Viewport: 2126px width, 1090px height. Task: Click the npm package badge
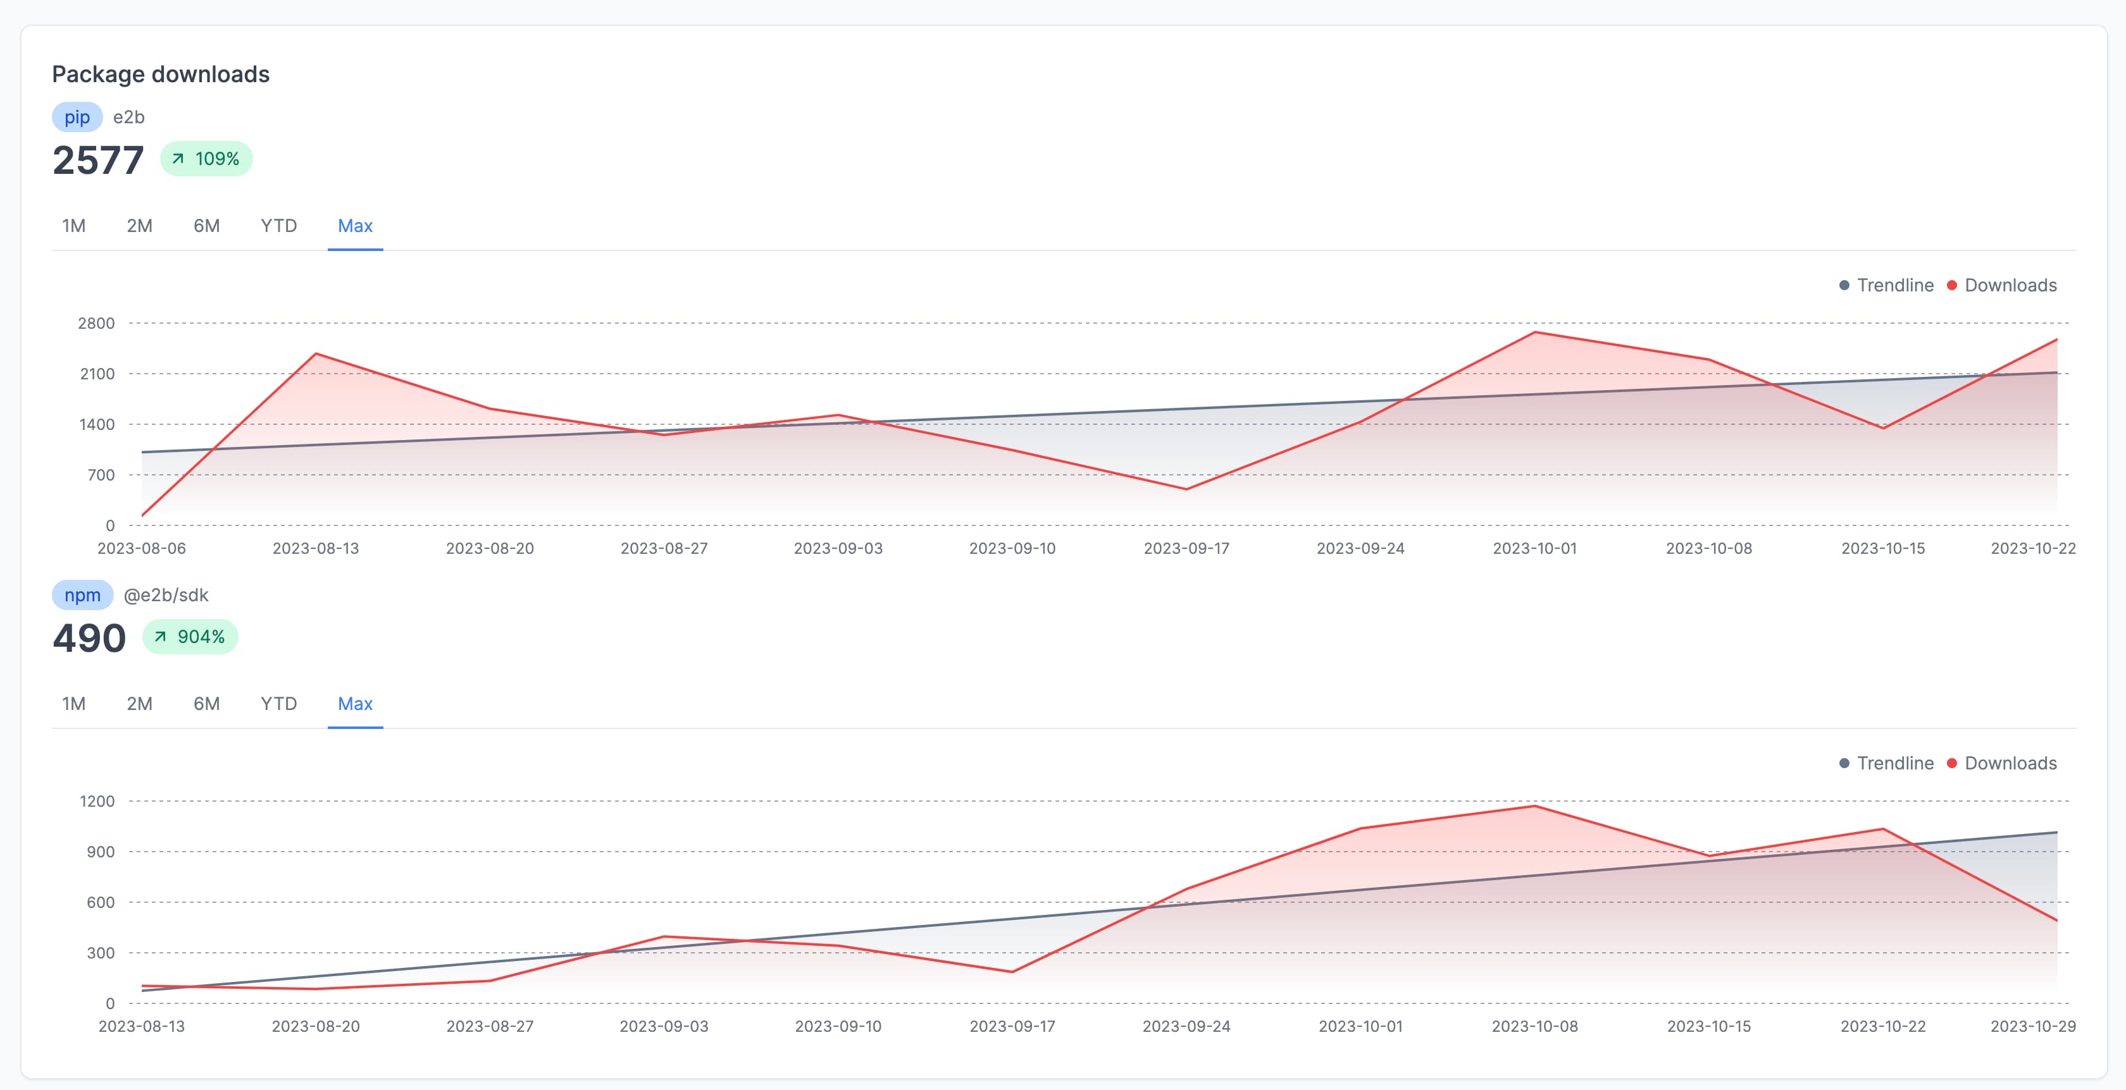(82, 594)
